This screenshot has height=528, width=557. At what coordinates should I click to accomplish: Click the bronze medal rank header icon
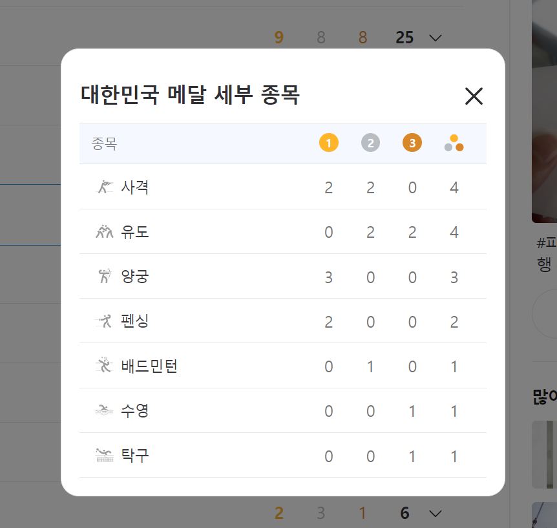[x=412, y=142]
